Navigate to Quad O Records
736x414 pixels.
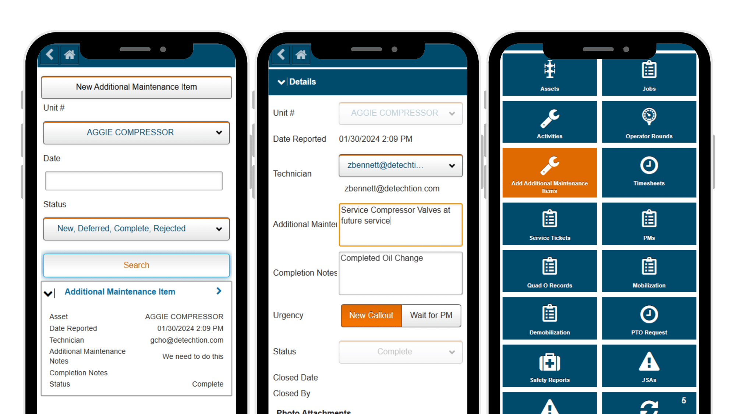550,273
